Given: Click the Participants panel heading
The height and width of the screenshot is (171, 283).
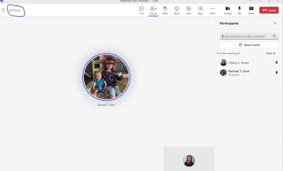Looking at the screenshot, I should click(229, 23).
